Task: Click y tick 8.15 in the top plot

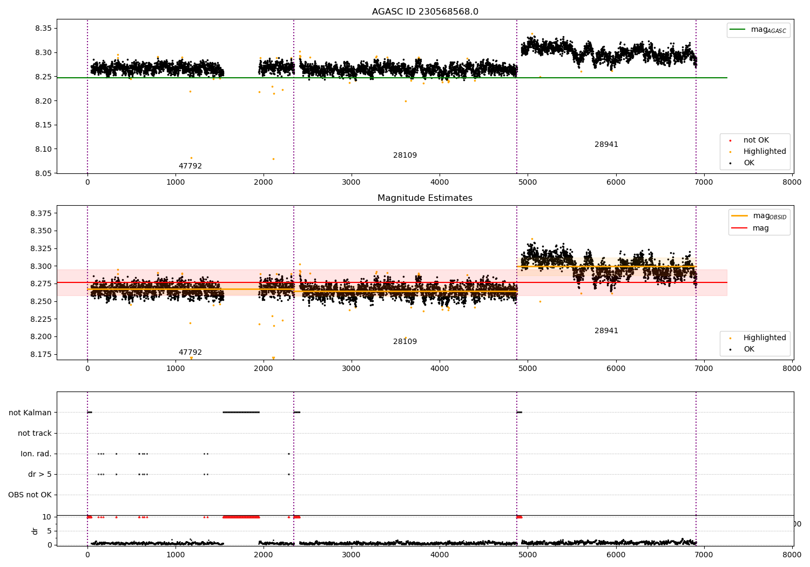Action: [x=42, y=125]
